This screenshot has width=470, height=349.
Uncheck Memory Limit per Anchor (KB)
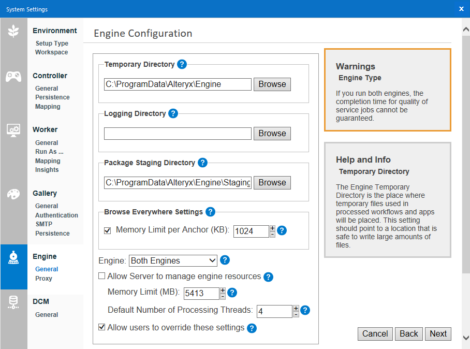pyautogui.click(x=107, y=230)
